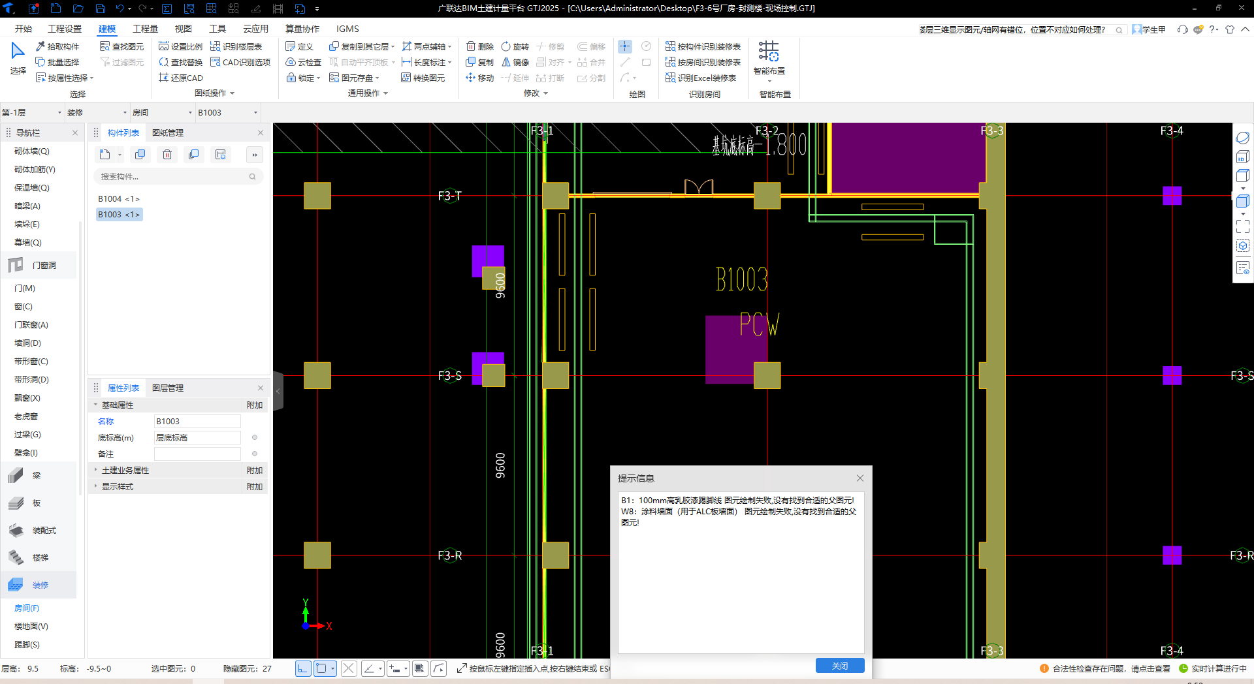1254x684 pixels.
Task: Click the 删除 delete tool
Action: (x=480, y=46)
